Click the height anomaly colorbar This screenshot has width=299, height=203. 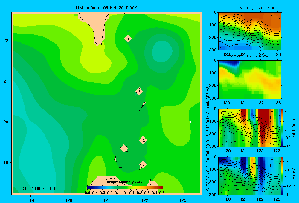click(125, 187)
